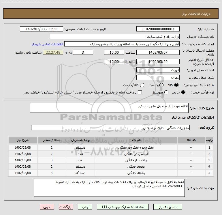Click the نام کالا column header
Image resolution: width=222 pixels, height=215 pixels.
click(x=136, y=140)
